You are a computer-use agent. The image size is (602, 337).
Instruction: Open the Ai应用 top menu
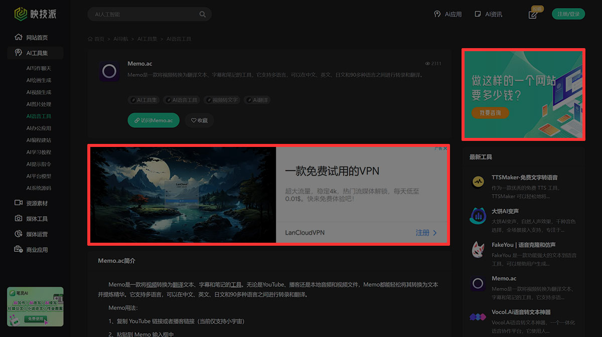click(448, 15)
